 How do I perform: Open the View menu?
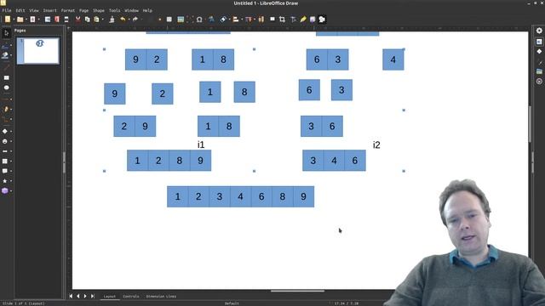pos(34,10)
